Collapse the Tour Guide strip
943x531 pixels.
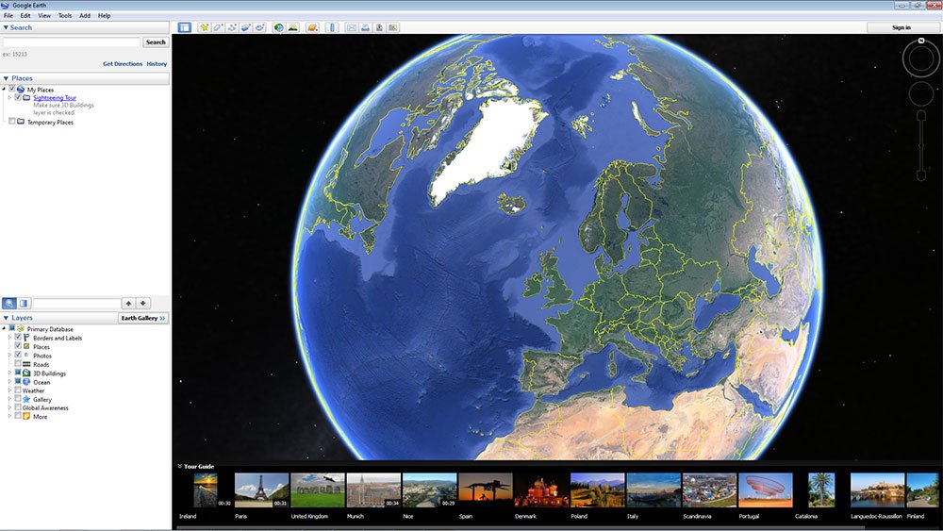click(x=180, y=466)
